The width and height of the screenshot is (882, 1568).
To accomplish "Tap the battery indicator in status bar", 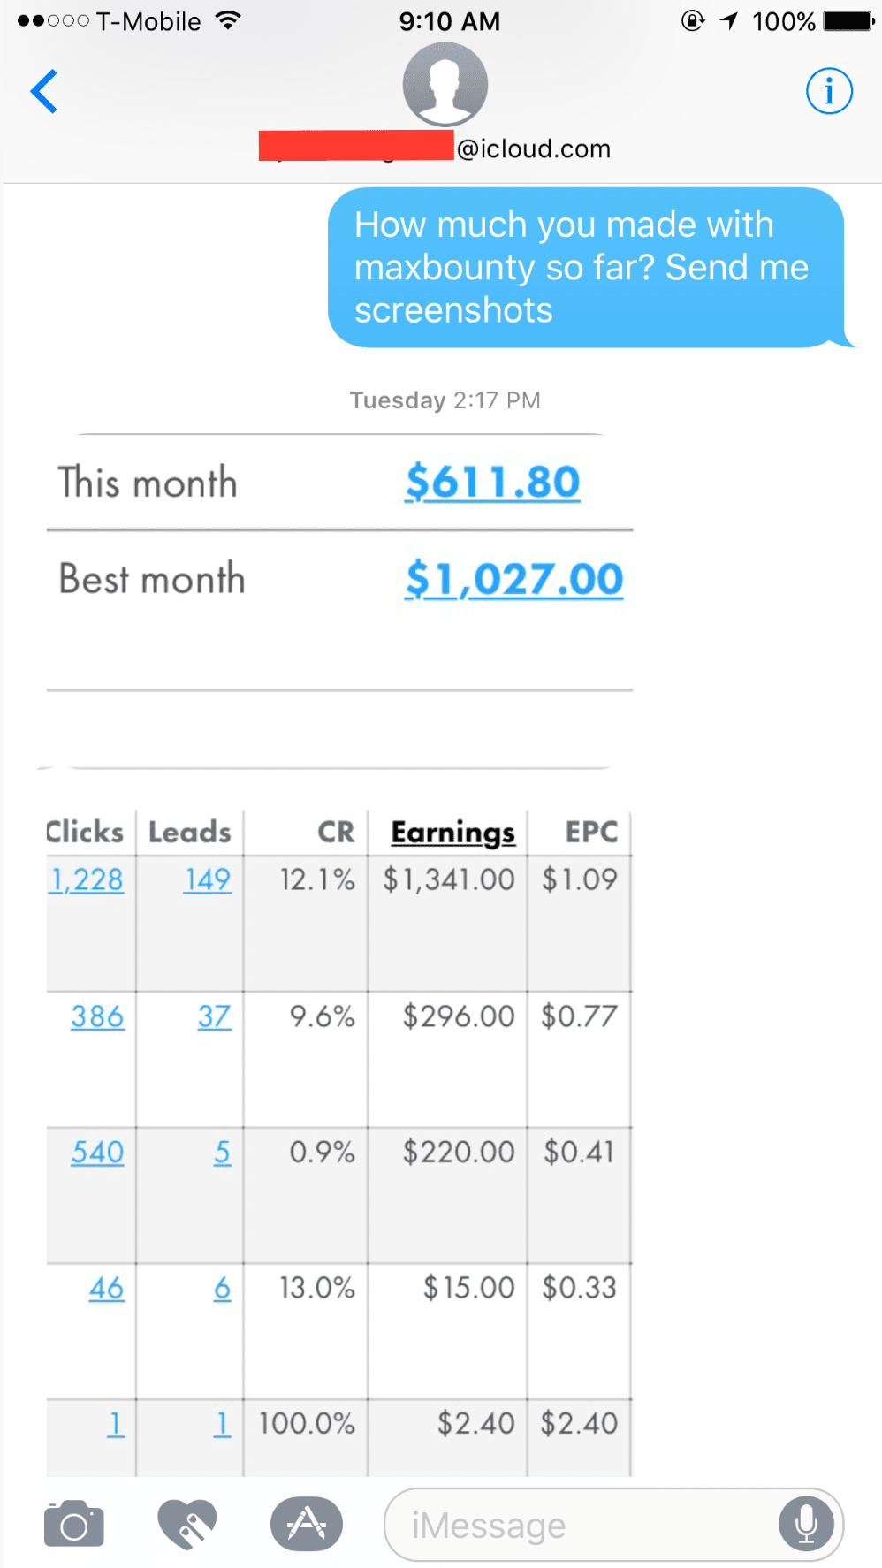I will tap(848, 21).
